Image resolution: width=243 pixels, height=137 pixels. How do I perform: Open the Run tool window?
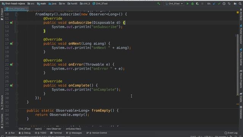(x=10, y=133)
